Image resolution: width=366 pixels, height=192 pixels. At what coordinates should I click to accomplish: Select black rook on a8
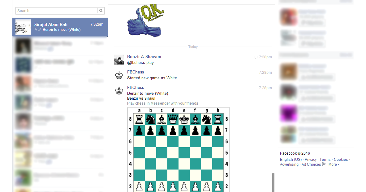pyautogui.click(x=139, y=119)
